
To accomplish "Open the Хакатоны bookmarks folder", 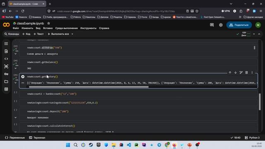I will 89,17.
